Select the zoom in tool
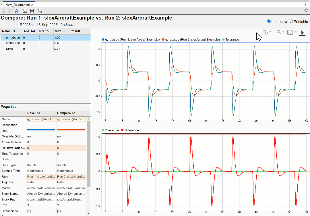The height and width of the screenshot is (216, 310). click(279, 32)
